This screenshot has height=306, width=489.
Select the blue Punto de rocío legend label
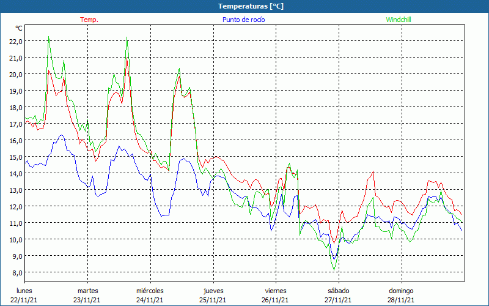[x=243, y=20]
